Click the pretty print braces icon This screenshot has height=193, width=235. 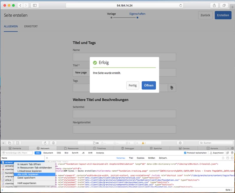point(223,158)
